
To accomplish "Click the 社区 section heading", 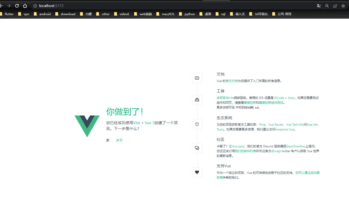I will coord(220,140).
